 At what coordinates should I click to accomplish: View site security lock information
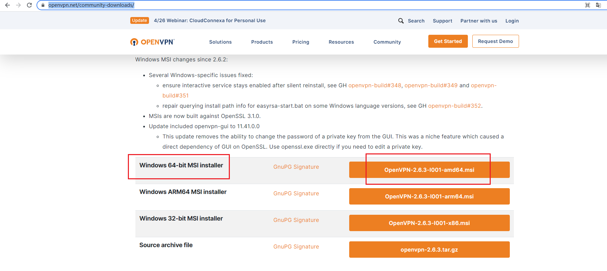[x=43, y=5]
